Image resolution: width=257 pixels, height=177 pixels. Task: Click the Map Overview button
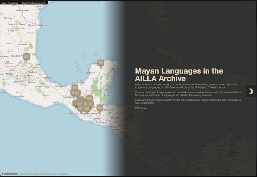click(x=10, y=3)
